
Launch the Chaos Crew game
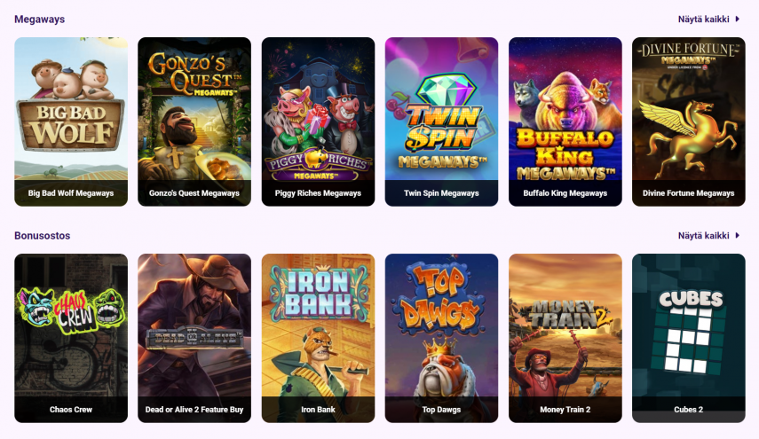coord(71,339)
